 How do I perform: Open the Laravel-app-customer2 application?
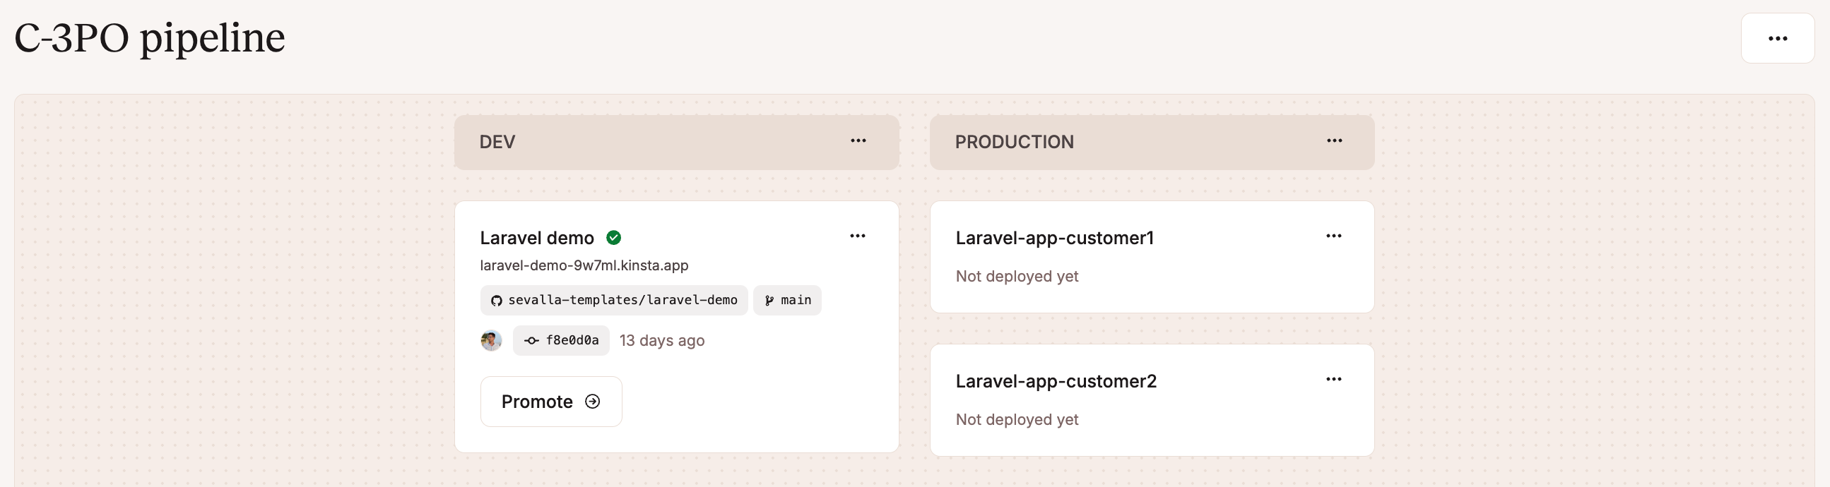[1056, 381]
